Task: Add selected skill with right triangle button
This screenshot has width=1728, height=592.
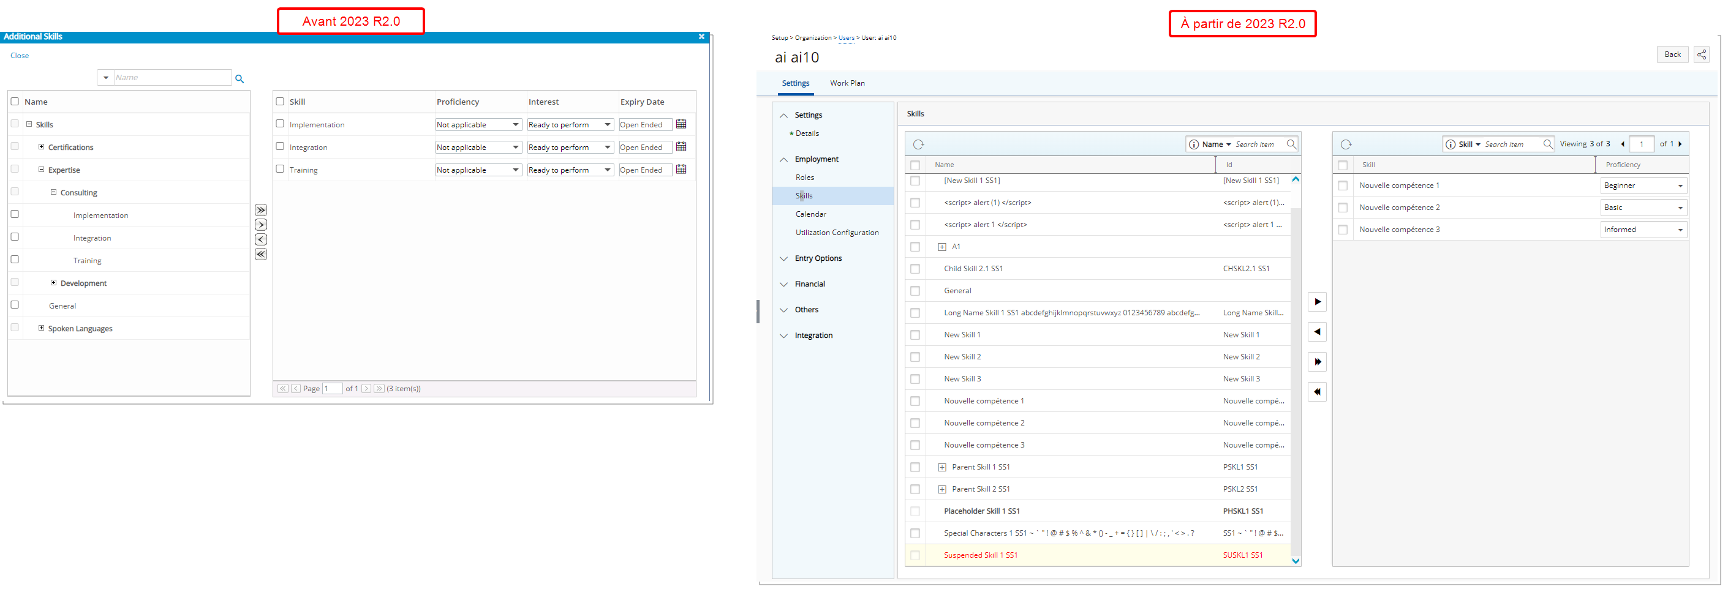Action: click(1317, 302)
